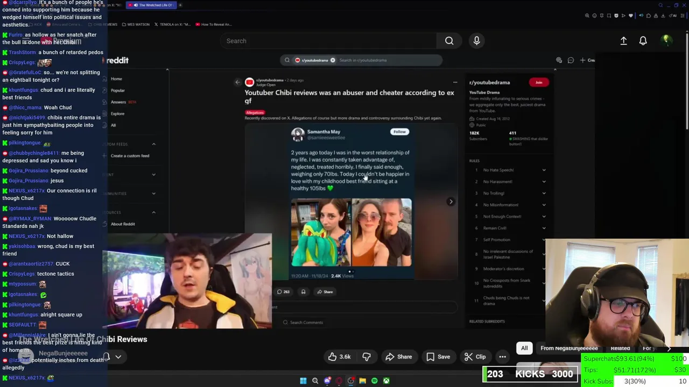Go back using Reddit post back arrow
This screenshot has height=387, width=689.
tap(237, 82)
